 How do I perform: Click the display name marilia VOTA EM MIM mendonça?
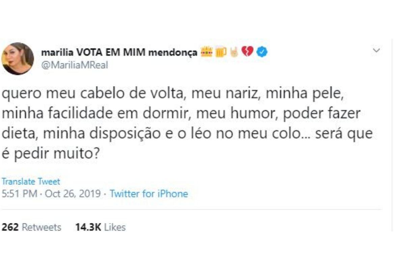click(119, 53)
